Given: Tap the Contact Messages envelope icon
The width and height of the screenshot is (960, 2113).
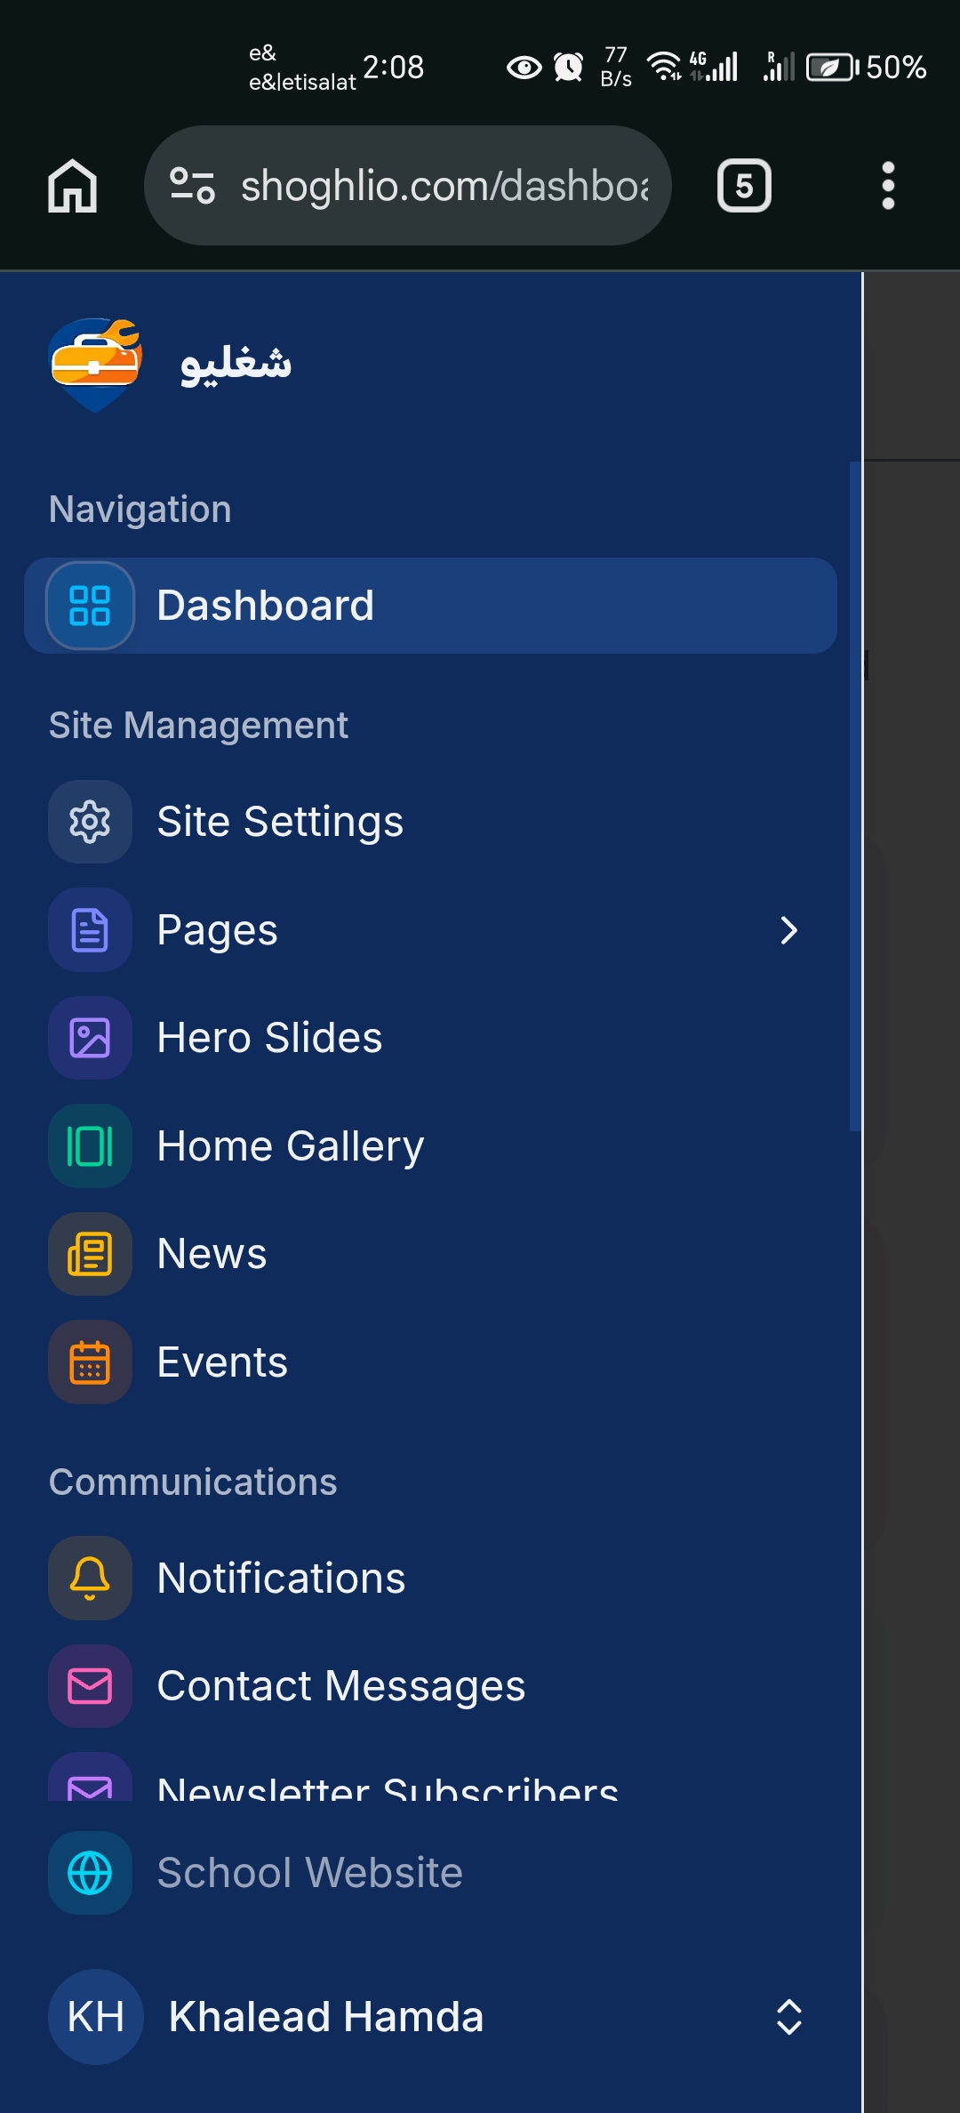Looking at the screenshot, I should coord(90,1686).
